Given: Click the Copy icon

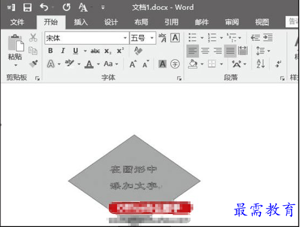Looking at the screenshot, I should [33, 51].
